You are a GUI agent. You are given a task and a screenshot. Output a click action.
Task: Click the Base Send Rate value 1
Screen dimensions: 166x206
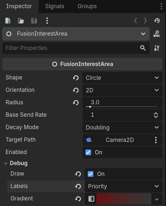[92, 115]
